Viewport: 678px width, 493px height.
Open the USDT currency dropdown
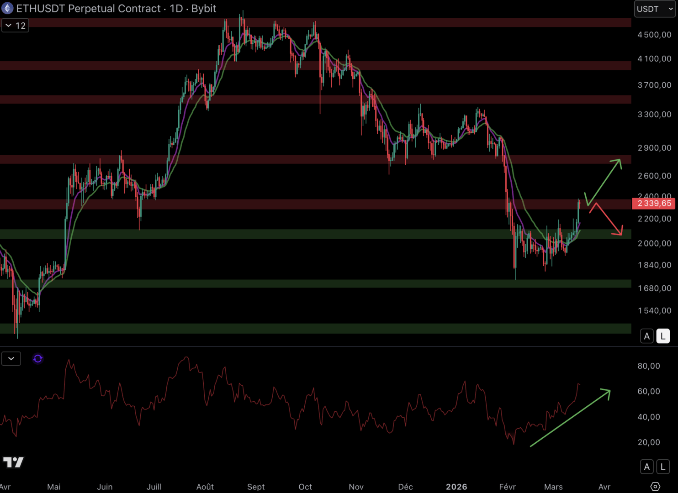pyautogui.click(x=654, y=9)
